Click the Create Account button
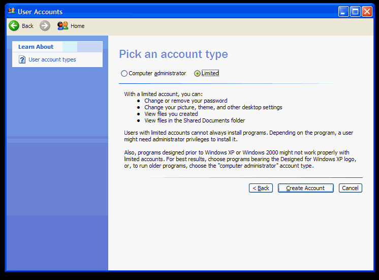Viewport: 379px width, 280px height. pyautogui.click(x=305, y=188)
